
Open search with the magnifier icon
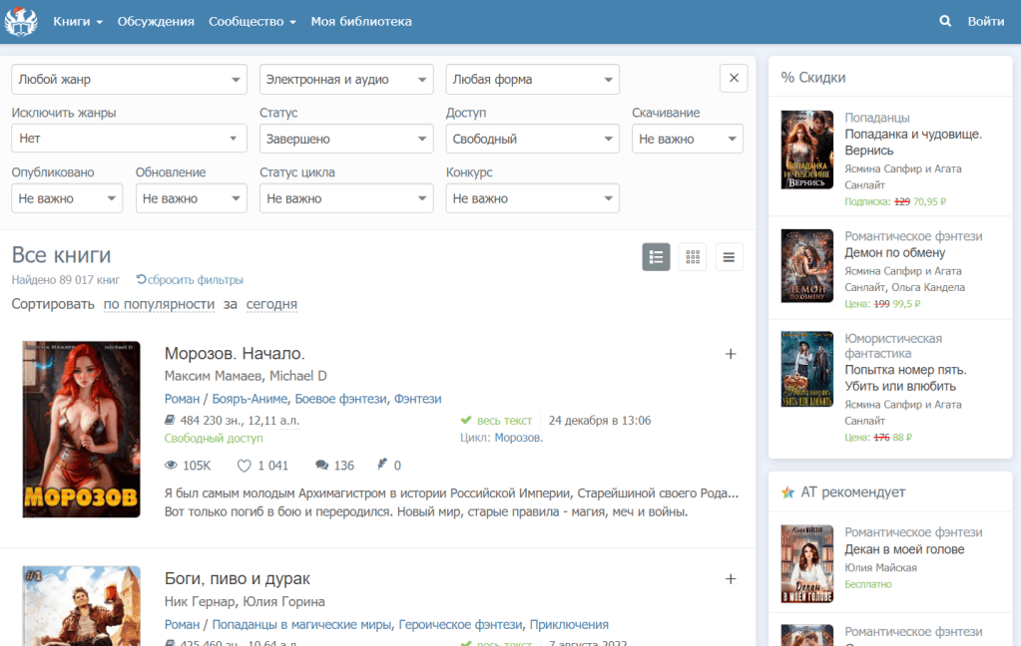[x=945, y=21]
